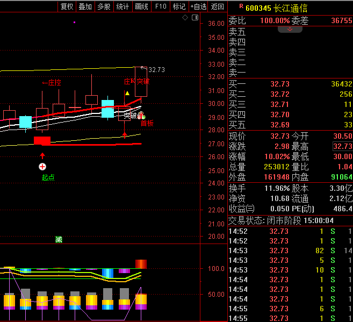Click the yellow triangle marker above candle
This screenshot has width=353, height=322.
click(127, 94)
